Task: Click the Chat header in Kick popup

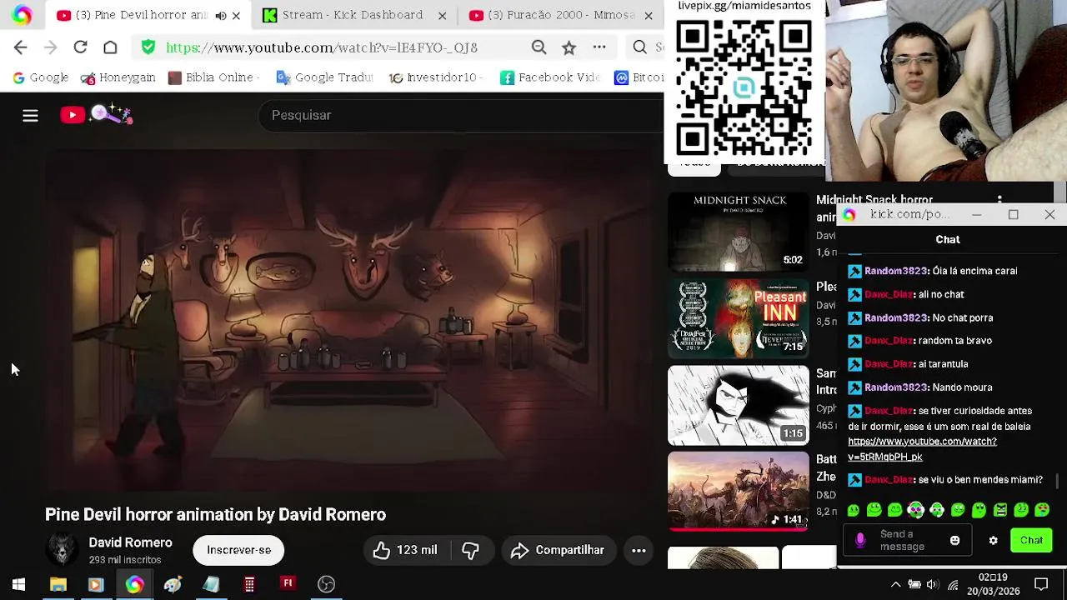Action: click(x=948, y=239)
